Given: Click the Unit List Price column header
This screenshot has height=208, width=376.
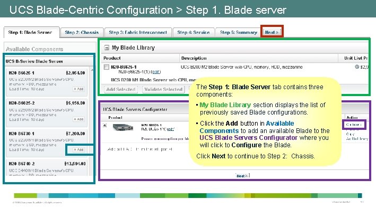Looking at the screenshot, I should pos(356,58).
